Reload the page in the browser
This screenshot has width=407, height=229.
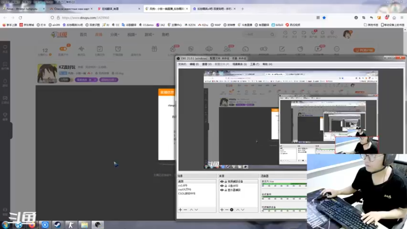click(20, 18)
